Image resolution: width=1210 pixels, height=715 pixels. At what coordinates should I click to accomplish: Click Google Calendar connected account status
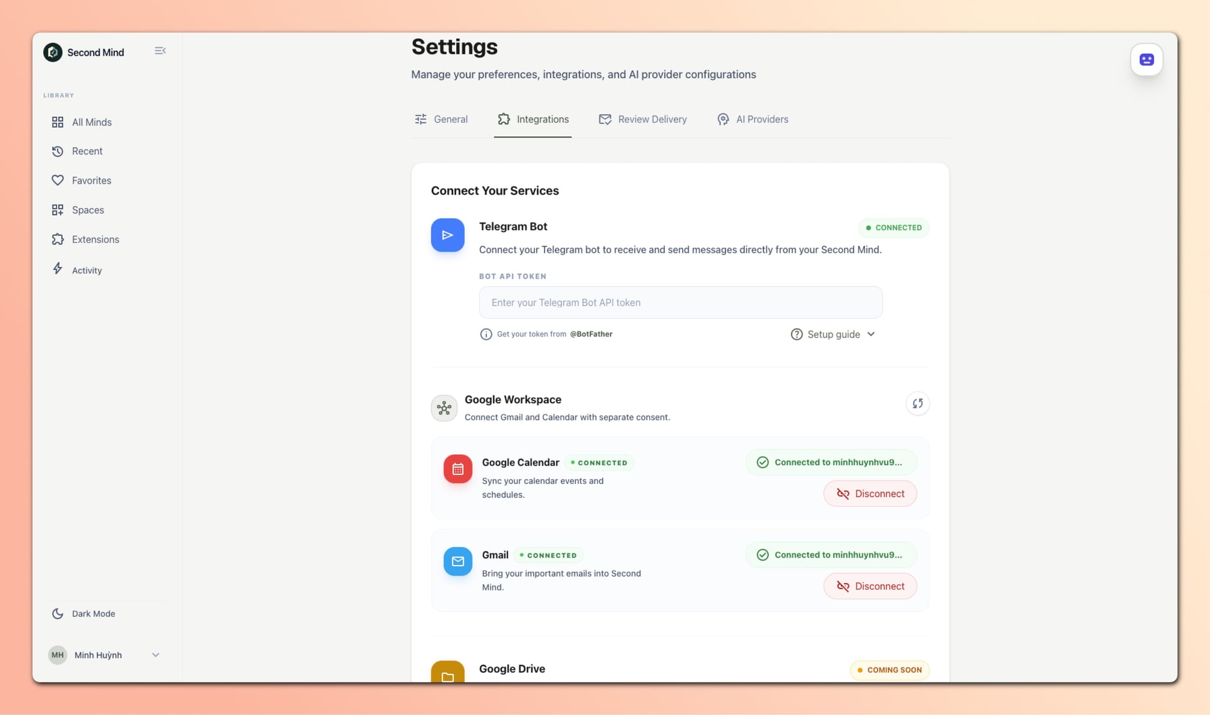[x=831, y=462]
